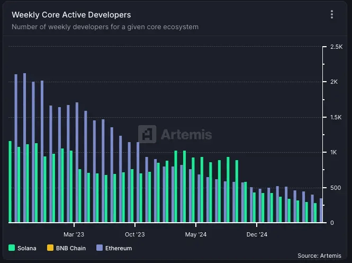352x263 pixels.
Task: Open the three-dot chart options menu
Action: pos(332,14)
